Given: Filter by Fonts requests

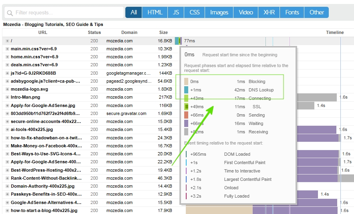Looking at the screenshot, I should click(292, 12).
